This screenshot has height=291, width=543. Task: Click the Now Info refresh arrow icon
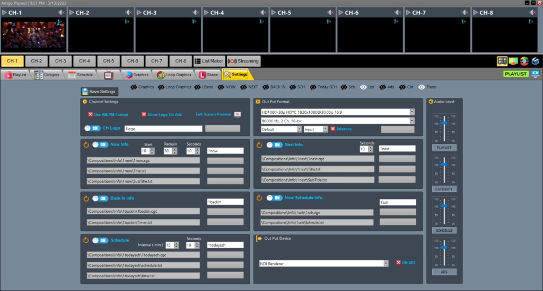[86, 145]
